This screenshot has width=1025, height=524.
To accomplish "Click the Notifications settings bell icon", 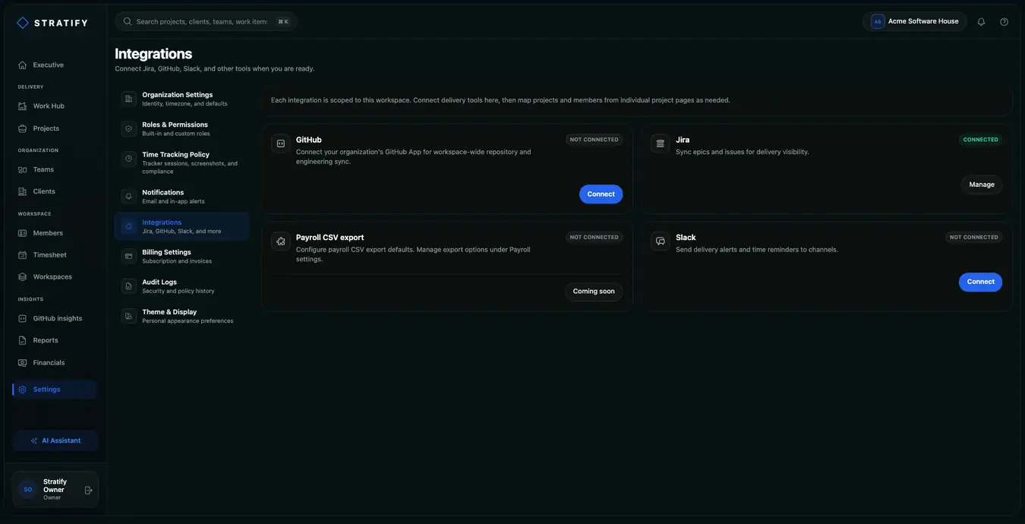I will (x=129, y=197).
